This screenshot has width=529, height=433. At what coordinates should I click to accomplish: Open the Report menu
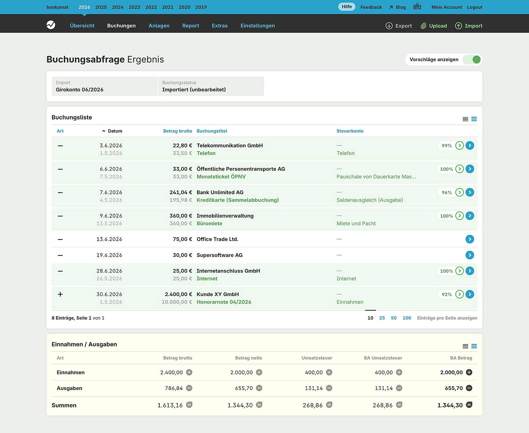coord(190,26)
